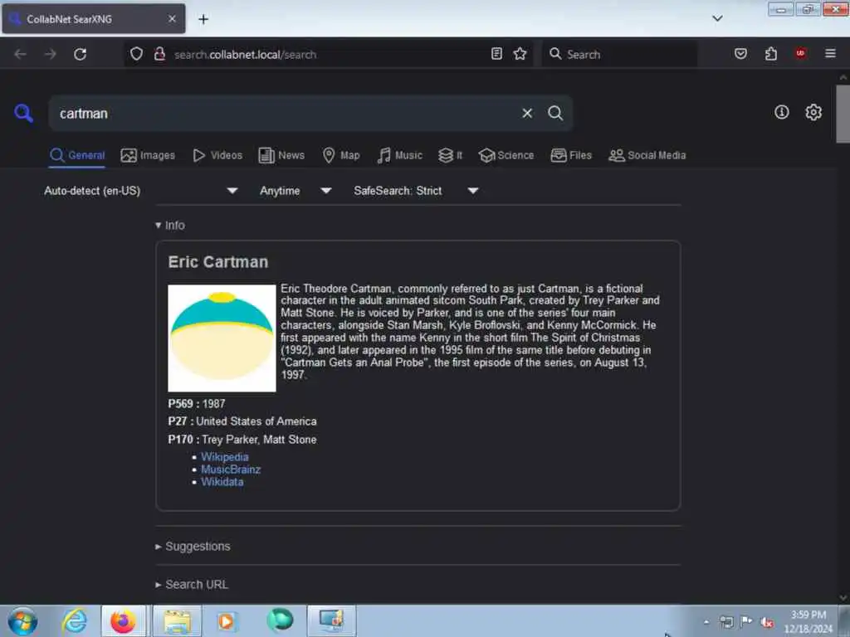Switch to the Music category
Screen dimensions: 850x637
[399, 155]
